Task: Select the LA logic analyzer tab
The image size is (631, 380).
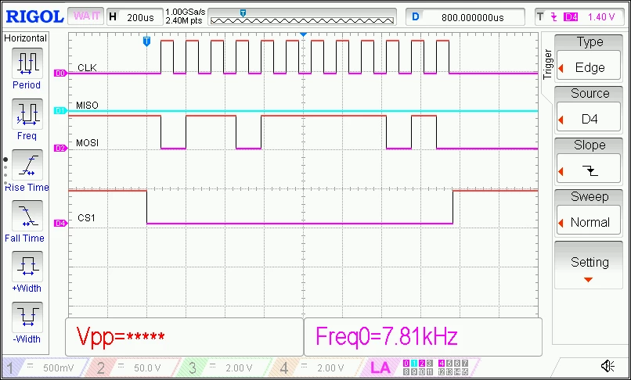Action: coord(421,367)
